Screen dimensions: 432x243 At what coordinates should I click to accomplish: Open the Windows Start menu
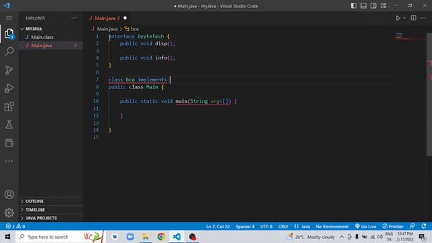coord(7,237)
